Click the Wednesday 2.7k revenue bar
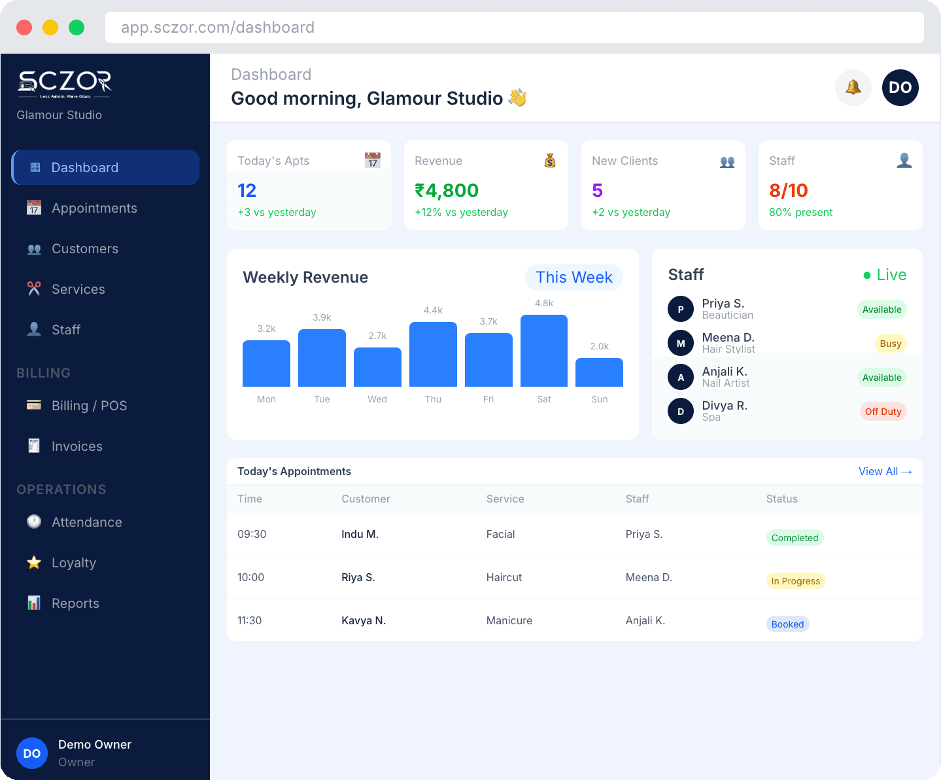The height and width of the screenshot is (780, 941). [377, 367]
